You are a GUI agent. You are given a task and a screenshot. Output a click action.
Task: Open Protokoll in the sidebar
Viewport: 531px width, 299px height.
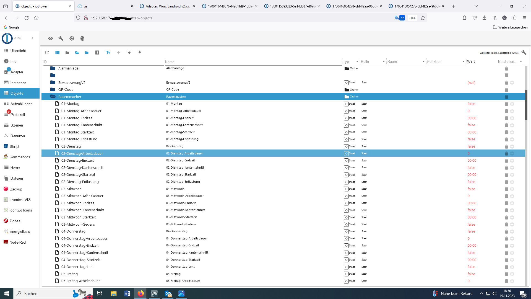pos(20,115)
